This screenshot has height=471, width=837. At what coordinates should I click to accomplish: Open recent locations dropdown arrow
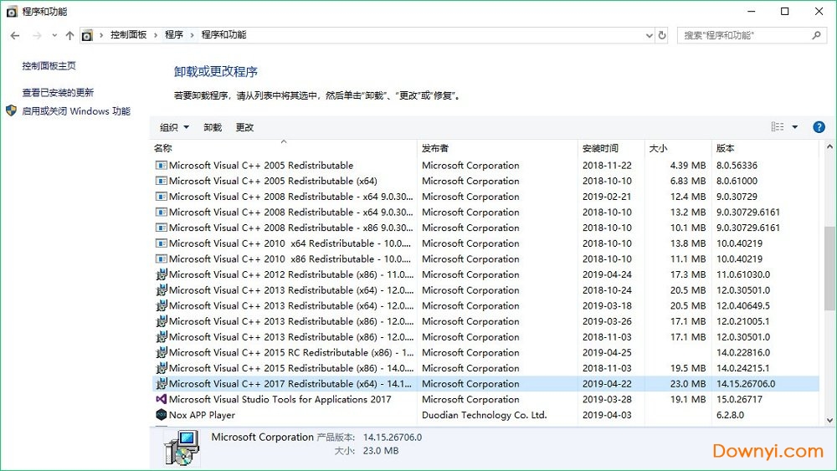pyautogui.click(x=54, y=35)
